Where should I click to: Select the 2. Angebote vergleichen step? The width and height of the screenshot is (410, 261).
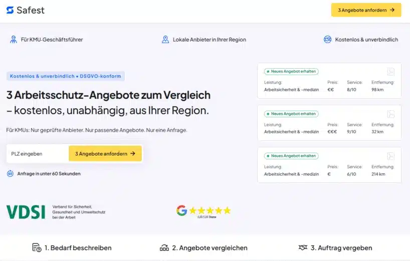click(x=210, y=247)
